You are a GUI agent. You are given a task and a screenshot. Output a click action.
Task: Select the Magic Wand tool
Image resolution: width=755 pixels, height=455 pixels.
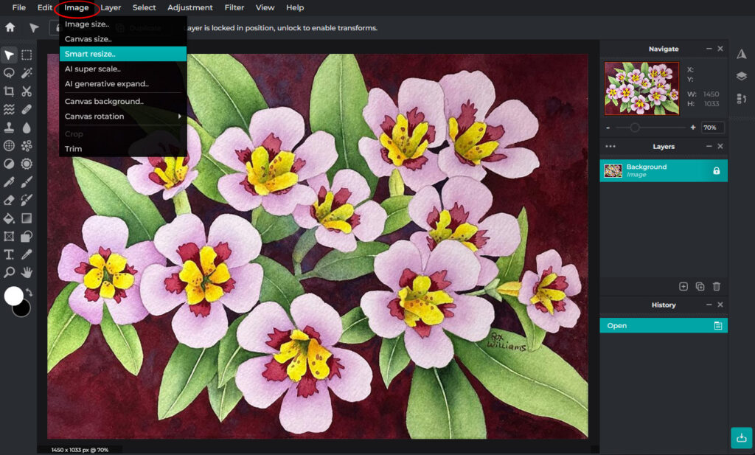27,73
